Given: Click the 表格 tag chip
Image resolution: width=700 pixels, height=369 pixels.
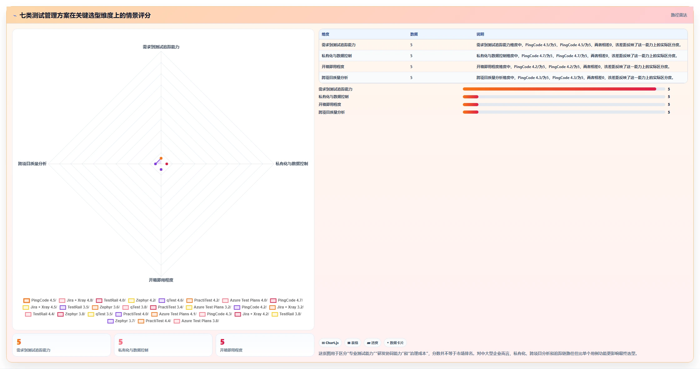Looking at the screenshot, I should pyautogui.click(x=353, y=343).
